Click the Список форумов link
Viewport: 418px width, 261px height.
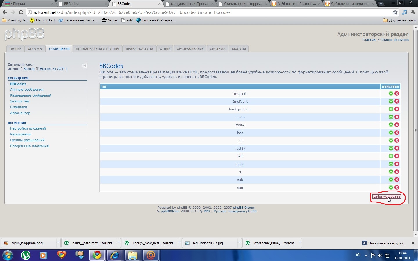(394, 40)
